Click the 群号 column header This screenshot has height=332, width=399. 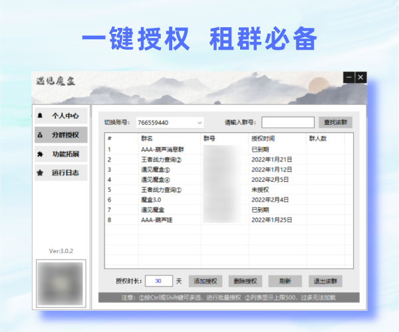(x=225, y=138)
